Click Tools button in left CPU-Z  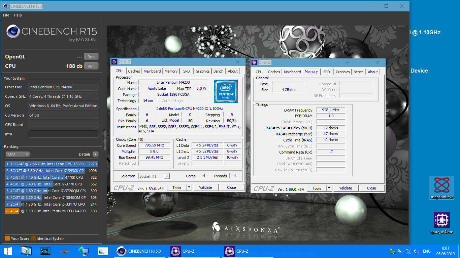coord(177,188)
